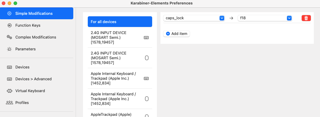Select Apple Internal Keyboard entry with keyboard icon

[120, 78]
